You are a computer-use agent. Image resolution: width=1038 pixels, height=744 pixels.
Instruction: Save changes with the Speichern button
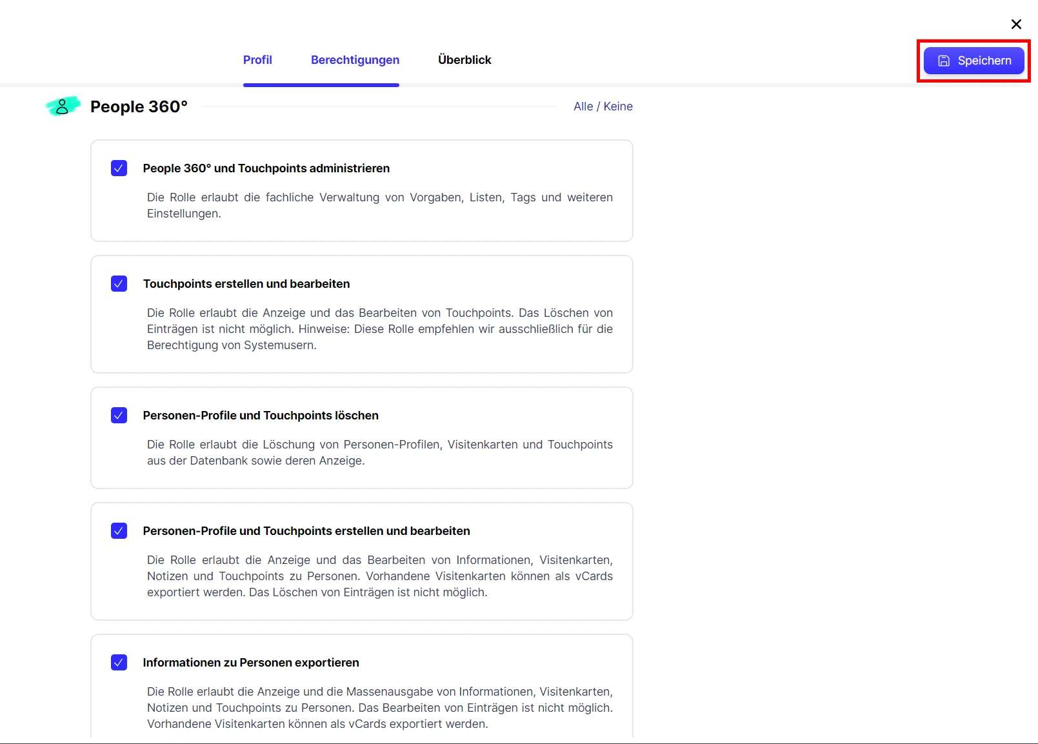(973, 61)
